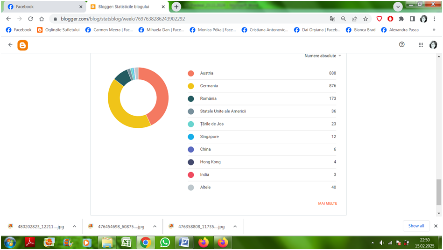Expand options for 476358808_11735 download

coord(235,226)
